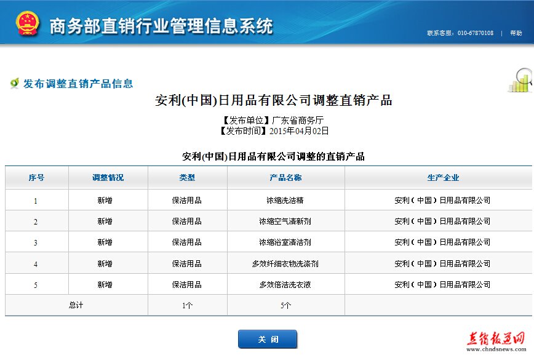
Task: Open the 帮助 help link
Action: [x=516, y=33]
